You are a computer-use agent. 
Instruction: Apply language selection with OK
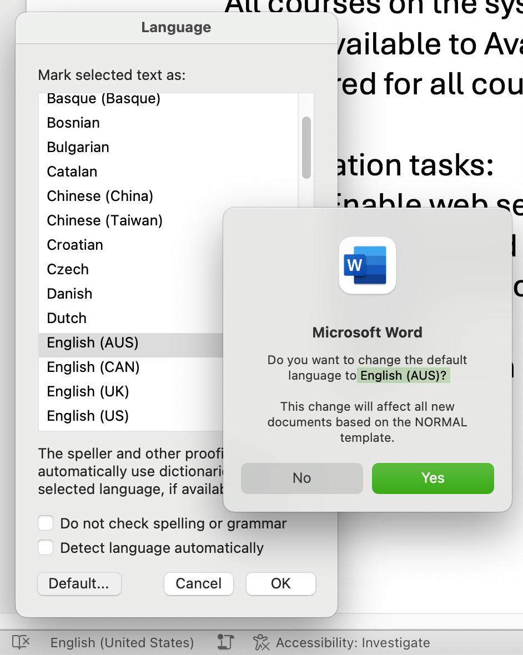tap(281, 583)
